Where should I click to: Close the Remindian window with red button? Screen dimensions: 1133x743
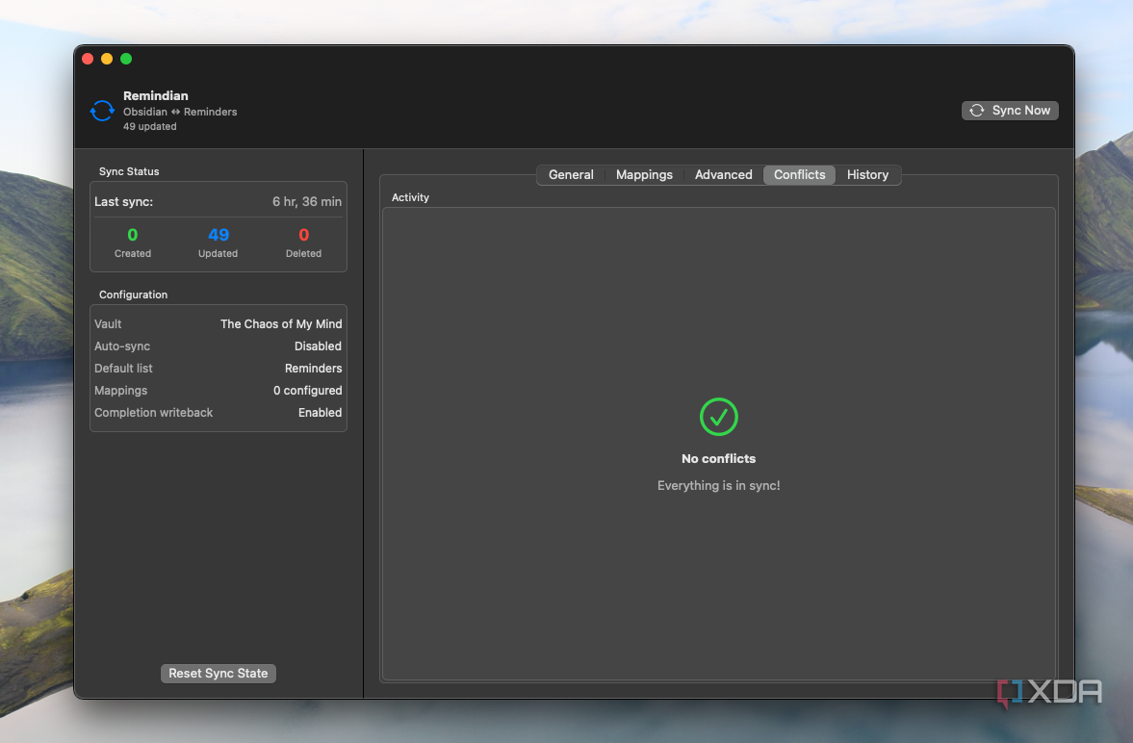[88, 59]
